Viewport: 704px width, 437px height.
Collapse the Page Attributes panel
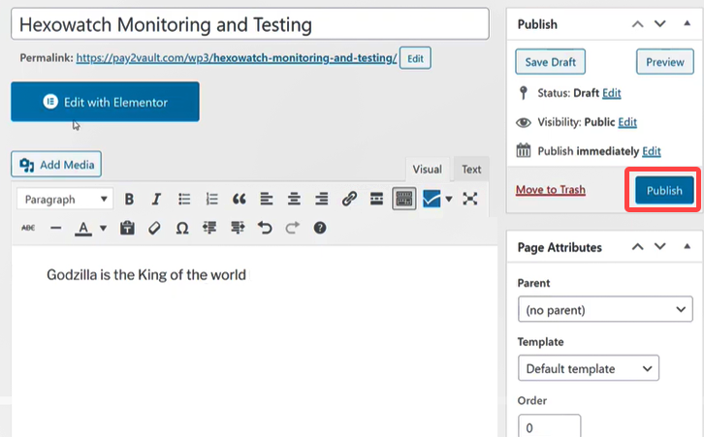pos(687,246)
